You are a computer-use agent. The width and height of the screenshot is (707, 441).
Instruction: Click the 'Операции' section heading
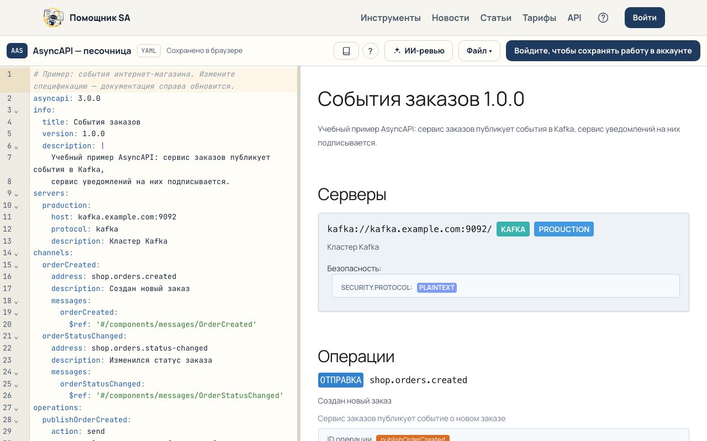pos(356,356)
